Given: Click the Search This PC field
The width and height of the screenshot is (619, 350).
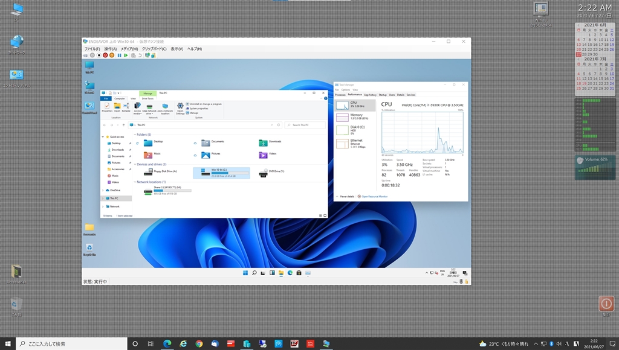Looking at the screenshot, I should pos(305,125).
